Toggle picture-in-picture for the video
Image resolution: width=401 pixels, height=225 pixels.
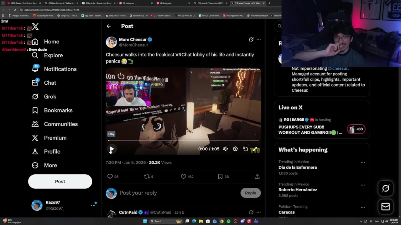click(245, 149)
